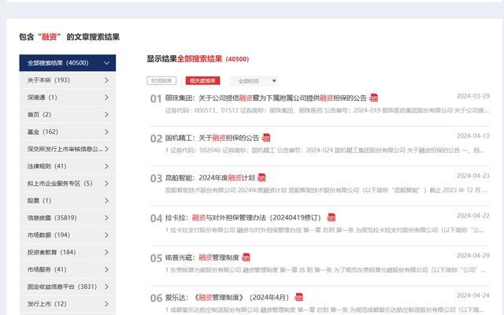Click the date 2024-04-13

(x=473, y=136)
